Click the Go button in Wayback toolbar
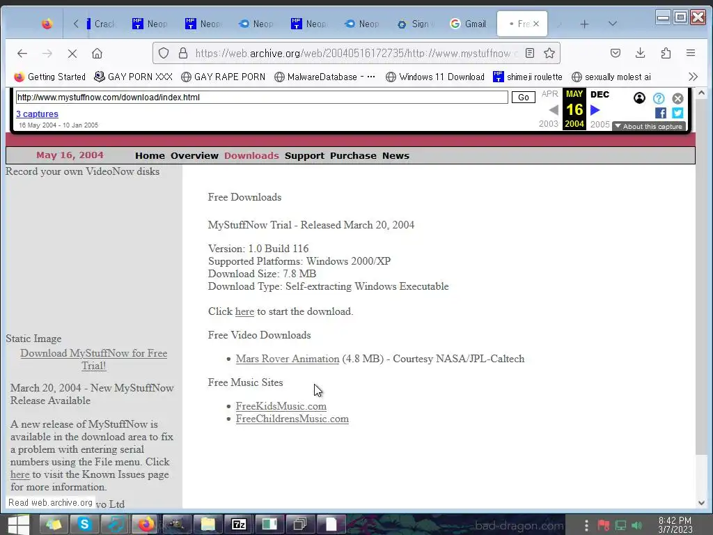 click(524, 98)
